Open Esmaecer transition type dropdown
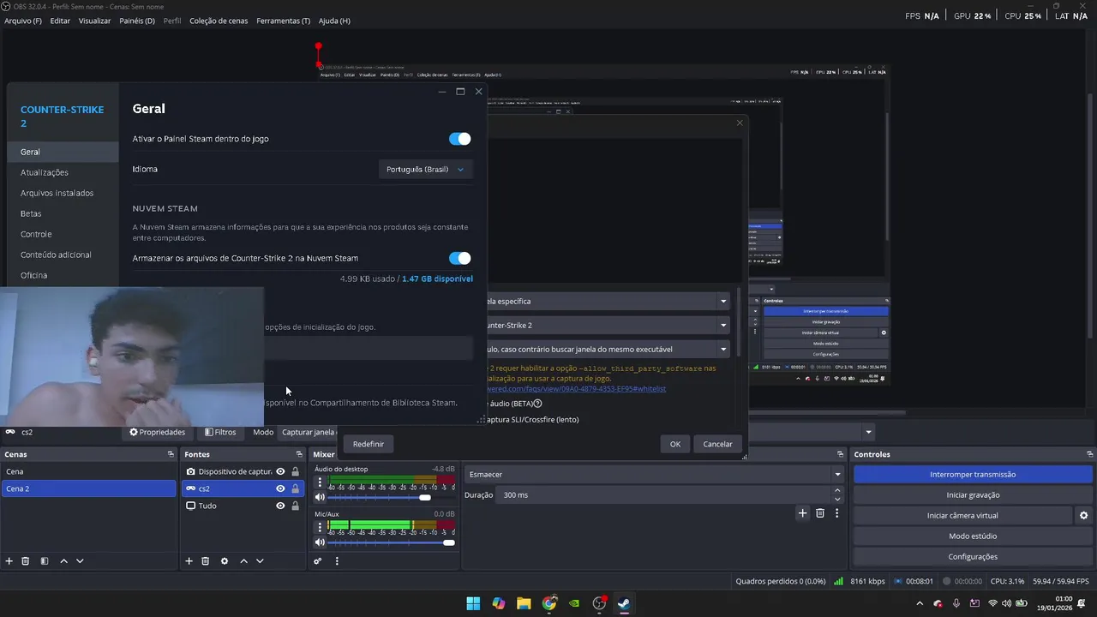This screenshot has height=617, width=1097. click(x=654, y=474)
